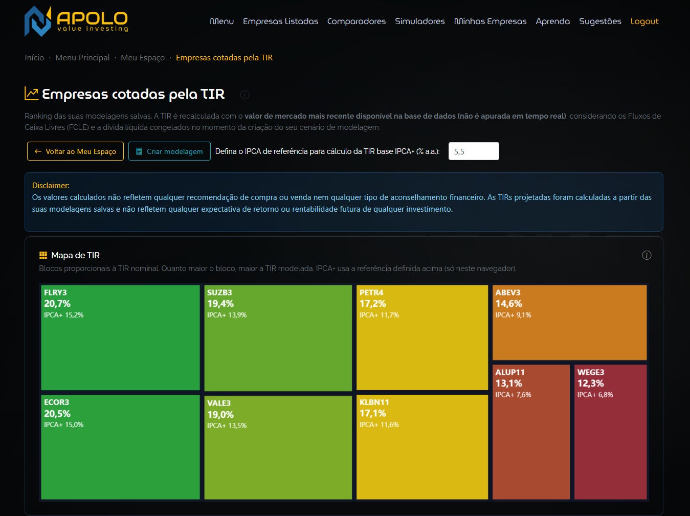Click the IPCA+ 7,6% label in ALUP11
Image resolution: width=690 pixels, height=516 pixels.
coord(513,395)
